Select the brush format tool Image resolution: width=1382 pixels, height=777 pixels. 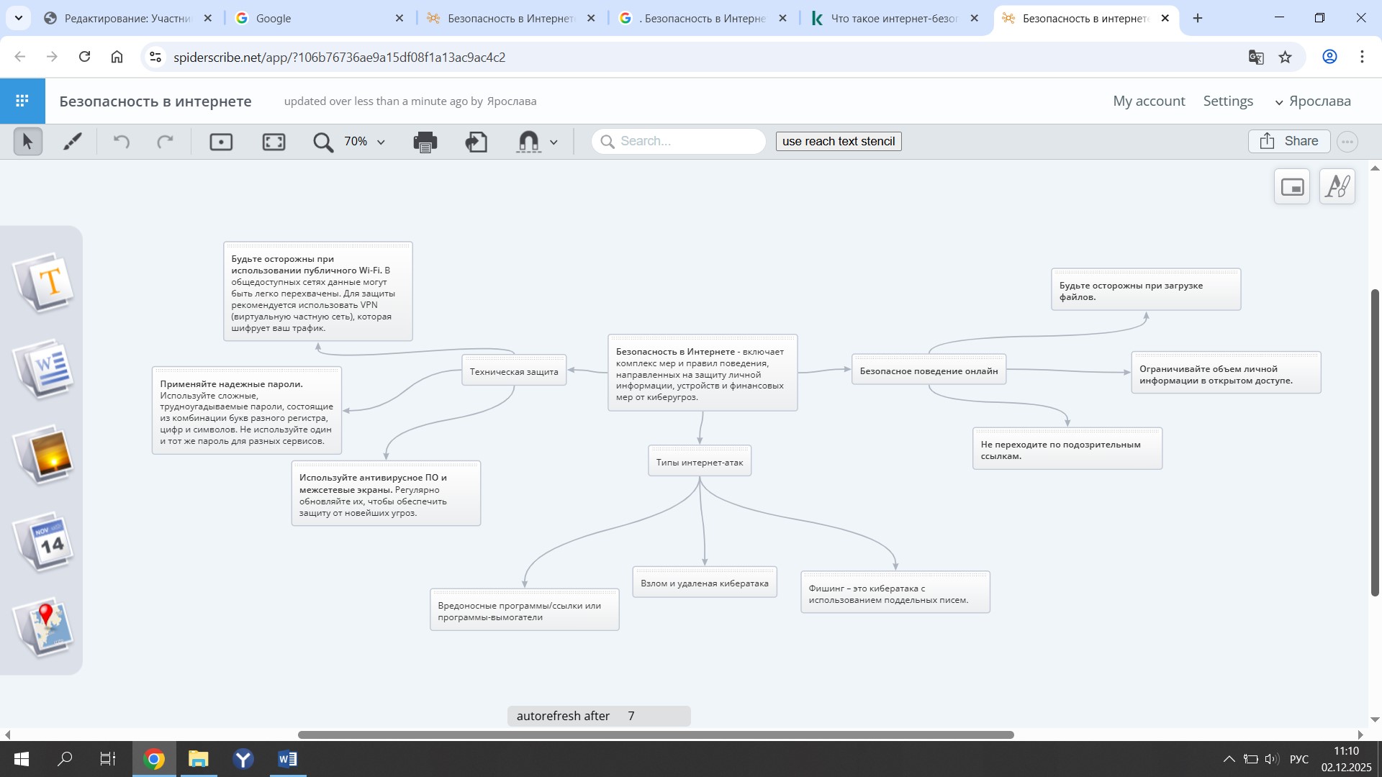coord(72,142)
